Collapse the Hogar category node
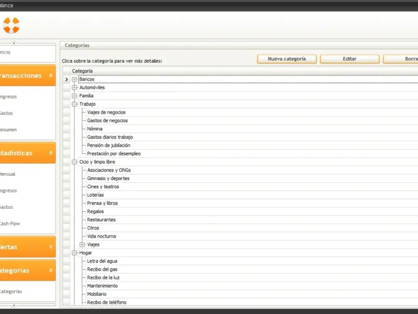 [x=74, y=253]
